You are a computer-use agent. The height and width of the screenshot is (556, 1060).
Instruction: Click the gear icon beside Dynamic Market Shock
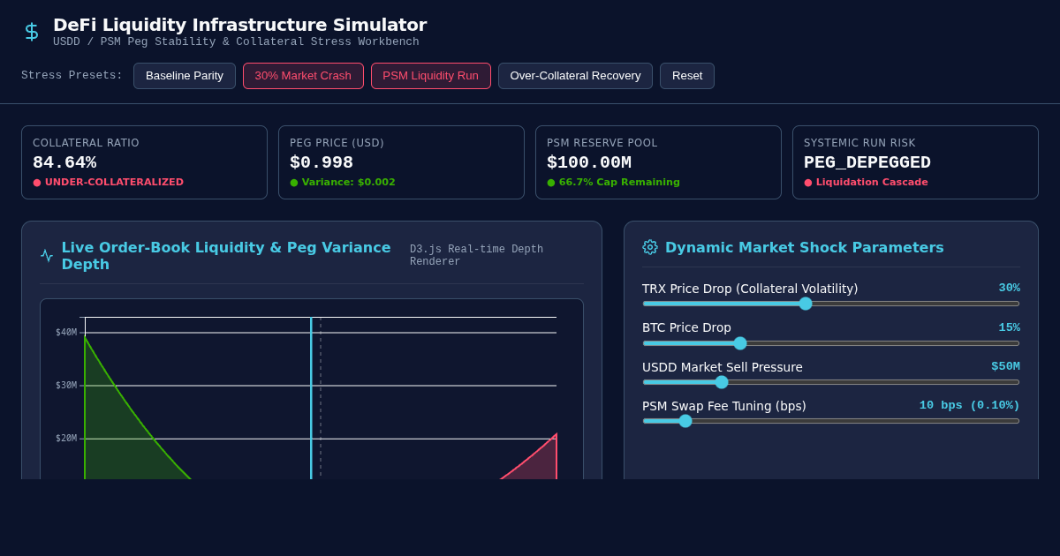(x=650, y=247)
